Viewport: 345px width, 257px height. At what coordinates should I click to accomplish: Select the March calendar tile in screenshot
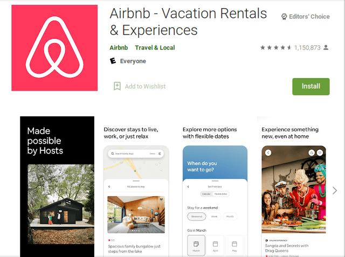click(196, 245)
